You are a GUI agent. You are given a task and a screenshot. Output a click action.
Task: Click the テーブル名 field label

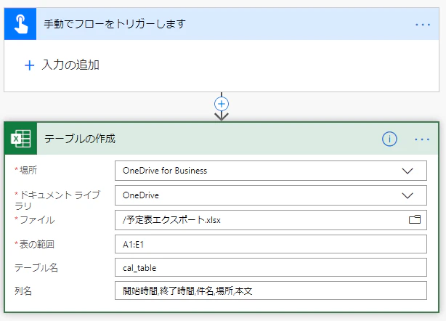coord(36,267)
